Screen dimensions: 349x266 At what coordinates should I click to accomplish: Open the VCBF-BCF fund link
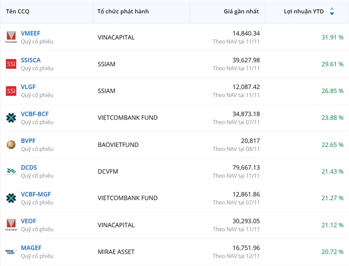pos(34,114)
